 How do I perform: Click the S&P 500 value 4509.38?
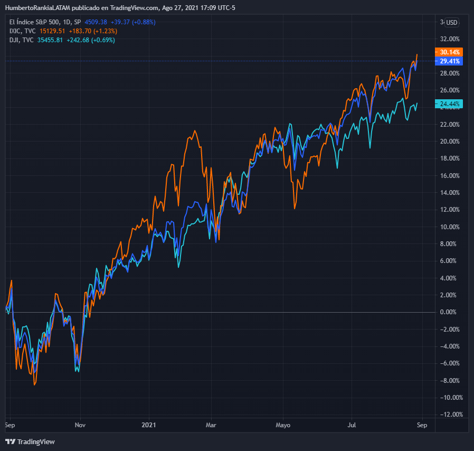pyautogui.click(x=96, y=22)
